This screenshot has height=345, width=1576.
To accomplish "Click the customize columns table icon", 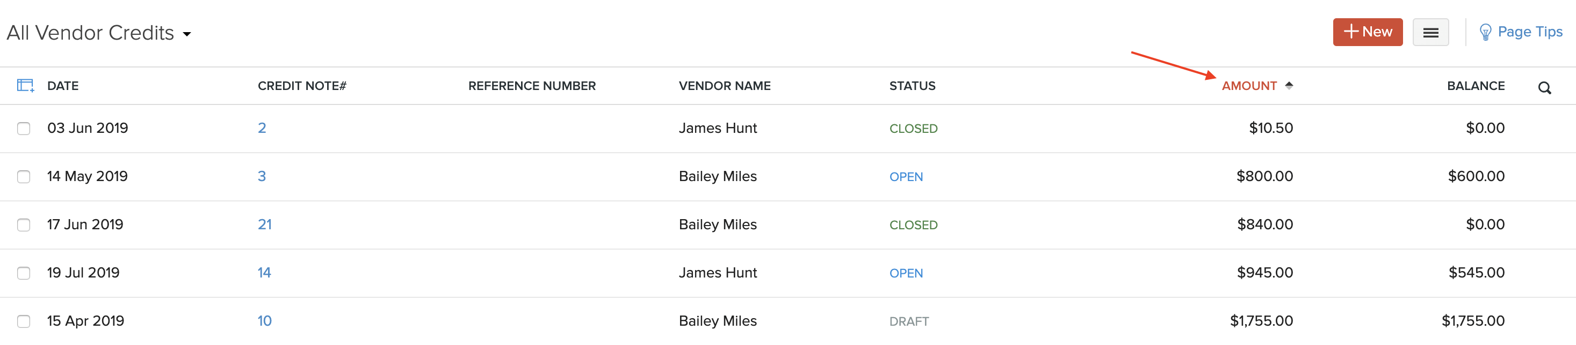I will coord(25,86).
